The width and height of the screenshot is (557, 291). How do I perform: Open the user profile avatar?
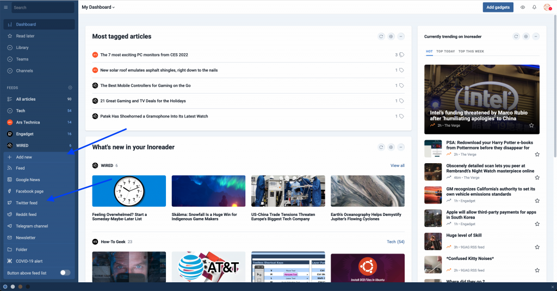(x=547, y=7)
